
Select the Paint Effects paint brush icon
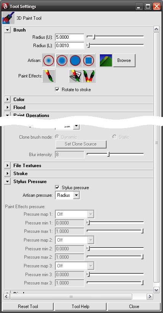49,76
